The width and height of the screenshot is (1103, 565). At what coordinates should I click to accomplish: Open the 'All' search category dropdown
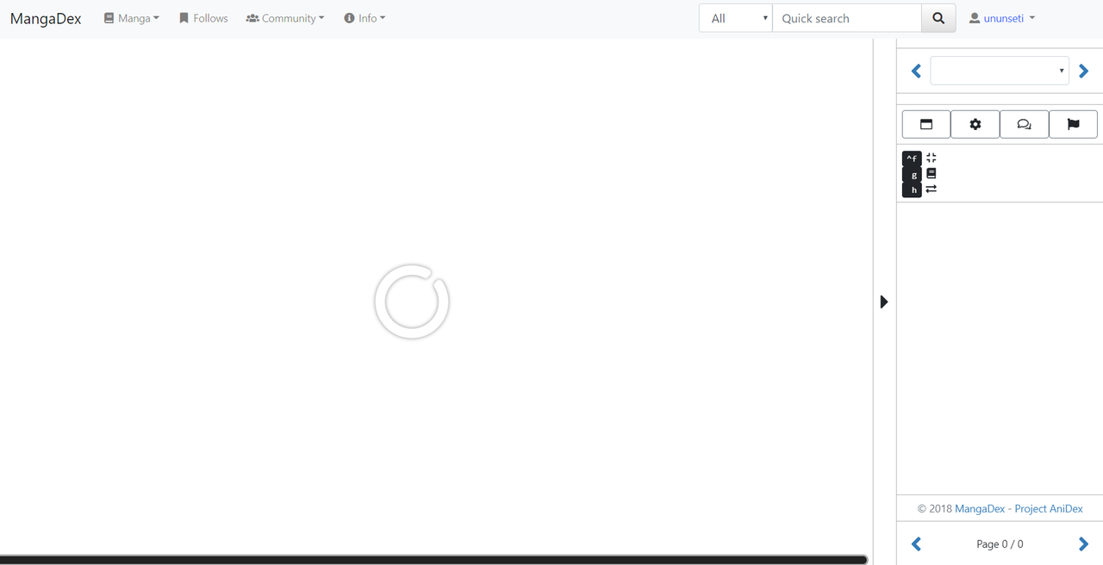coord(735,18)
